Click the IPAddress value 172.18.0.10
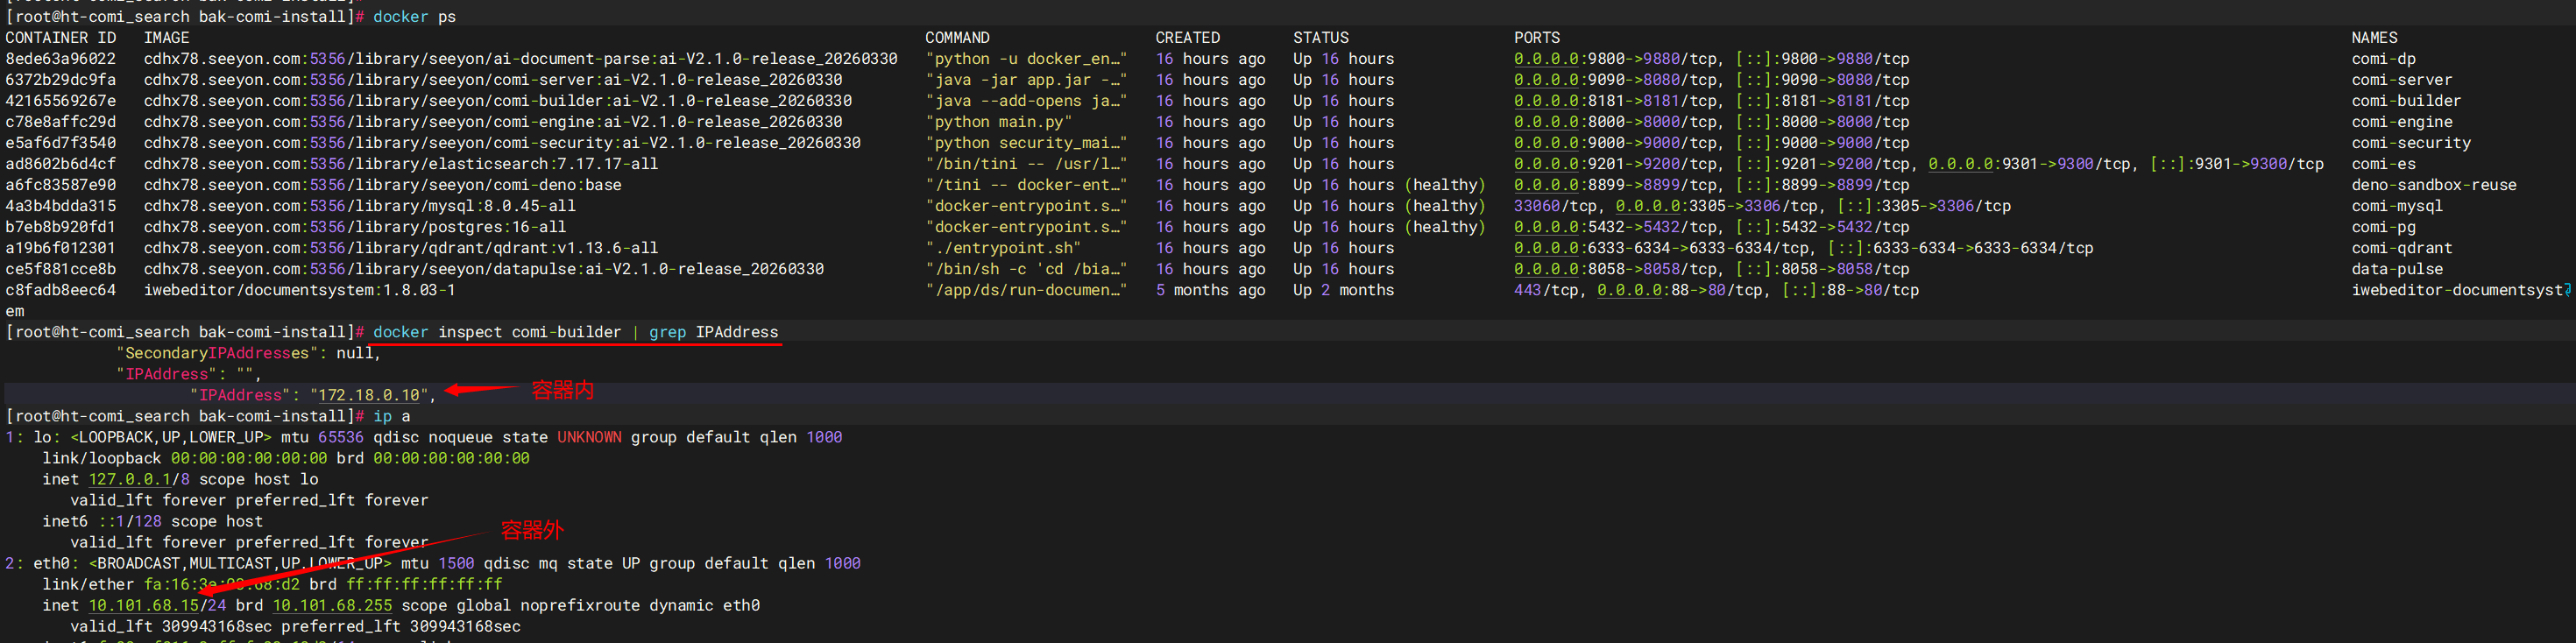This screenshot has width=2576, height=643. click(x=369, y=395)
